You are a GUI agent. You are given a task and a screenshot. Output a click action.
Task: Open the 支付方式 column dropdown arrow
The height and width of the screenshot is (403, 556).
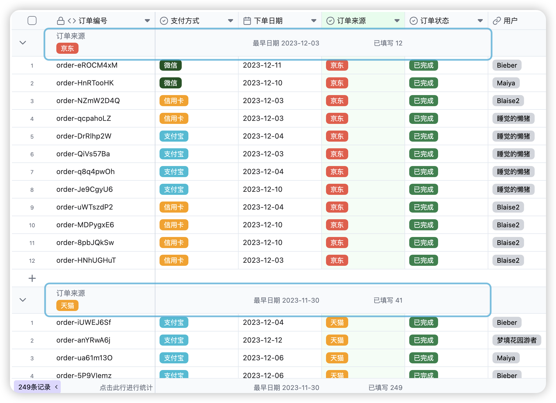(x=230, y=21)
